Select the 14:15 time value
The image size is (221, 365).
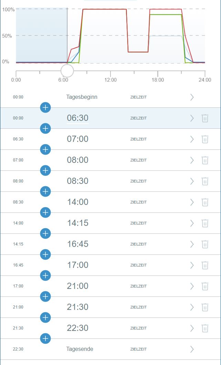[78, 223]
